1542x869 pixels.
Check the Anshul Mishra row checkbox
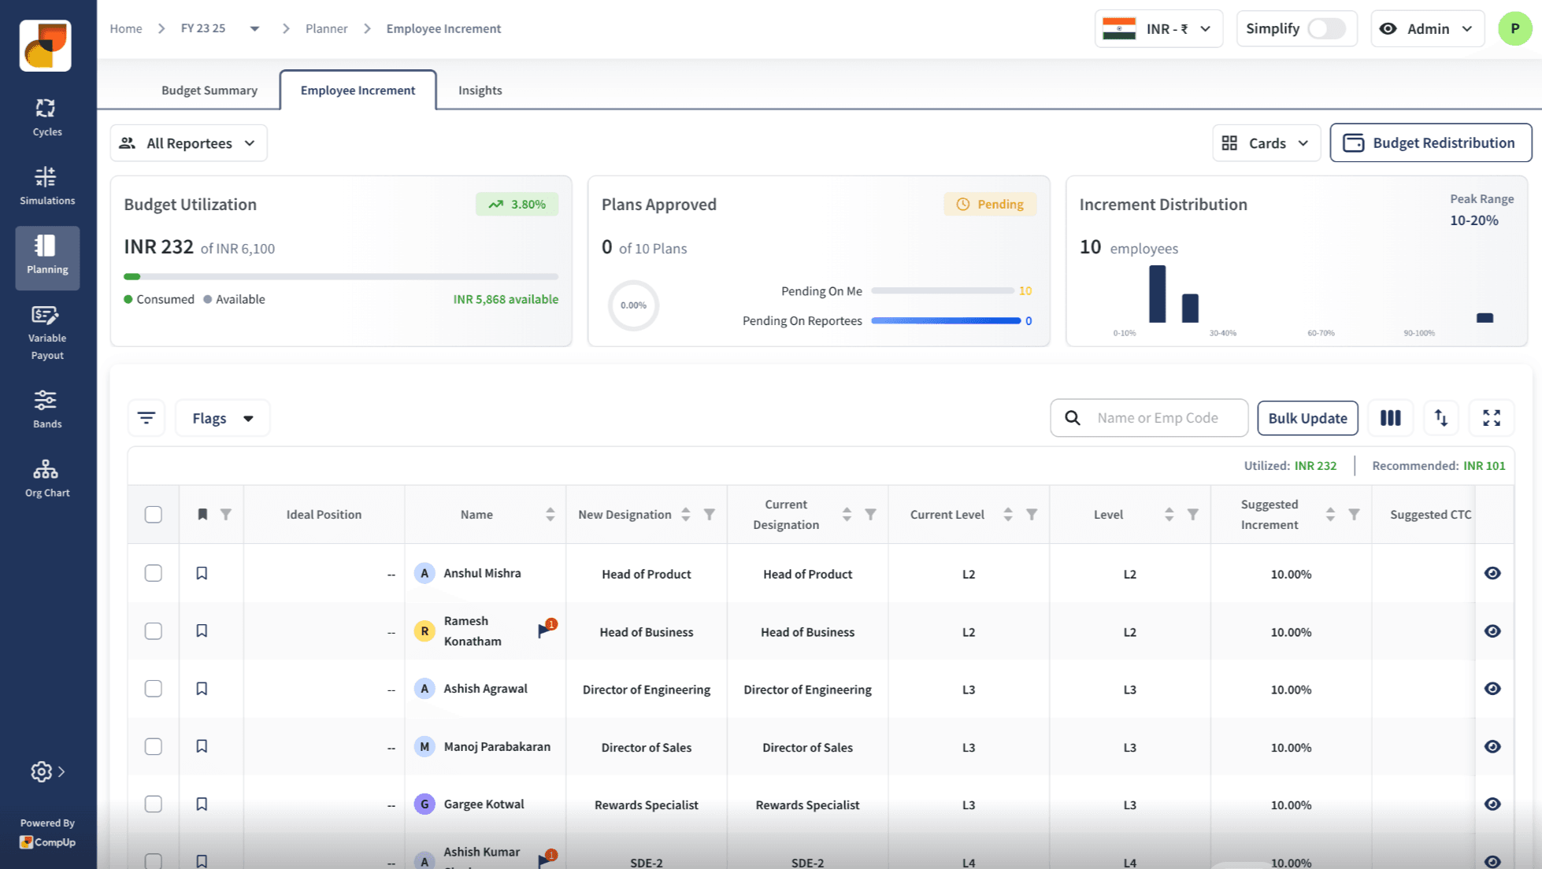[x=154, y=573]
